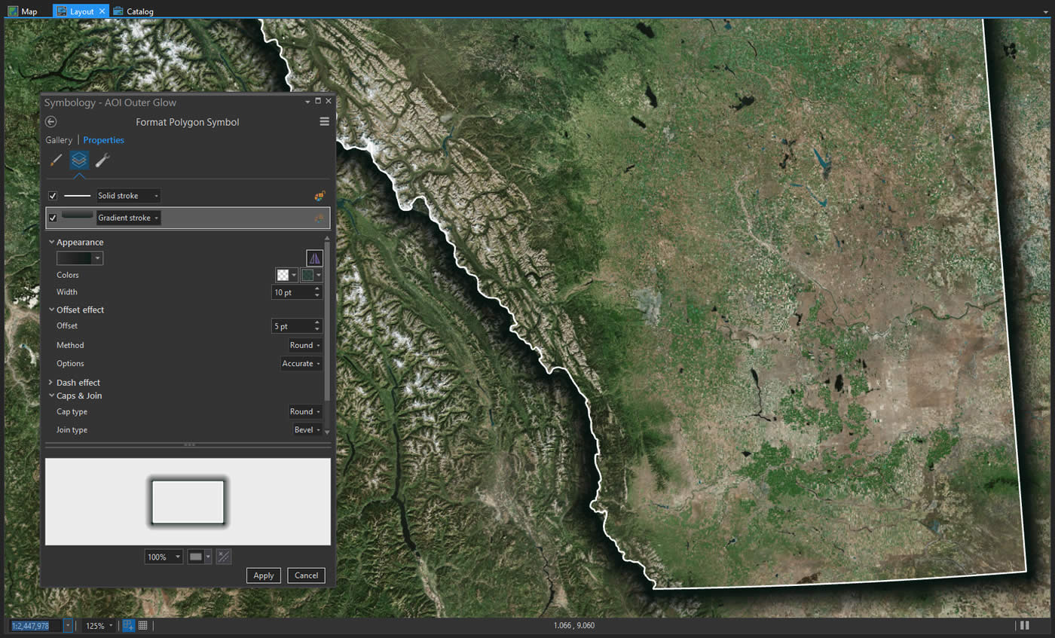This screenshot has width=1055, height=638.
Task: Collapse the Offset effect section
Action: coord(51,310)
